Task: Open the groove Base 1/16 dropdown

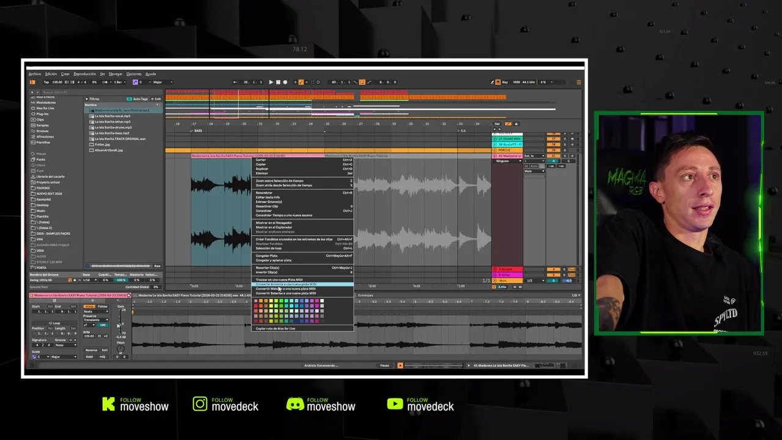Action: (x=90, y=280)
